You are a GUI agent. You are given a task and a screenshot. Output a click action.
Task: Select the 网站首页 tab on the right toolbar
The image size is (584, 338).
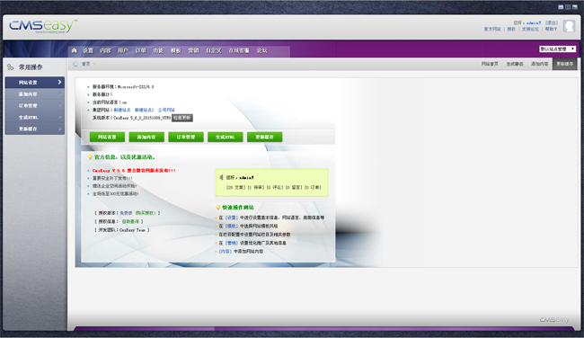pos(490,64)
